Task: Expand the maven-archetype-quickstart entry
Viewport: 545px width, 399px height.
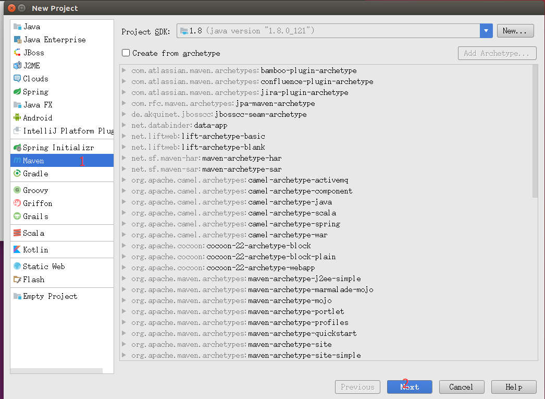Action: pos(123,334)
